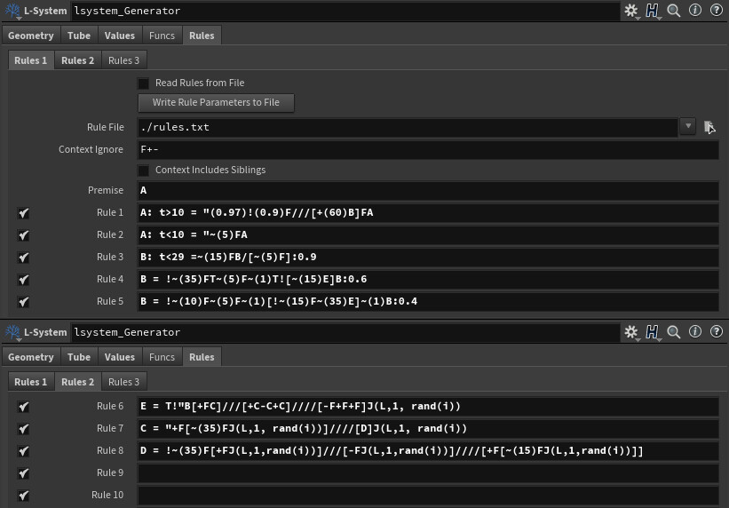Switch to Funcs tab in upper panel
The width and height of the screenshot is (729, 508).
(x=162, y=36)
